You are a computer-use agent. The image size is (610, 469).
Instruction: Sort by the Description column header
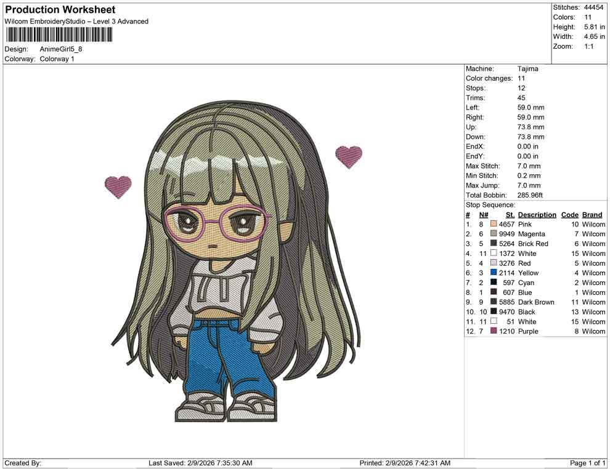tap(537, 214)
